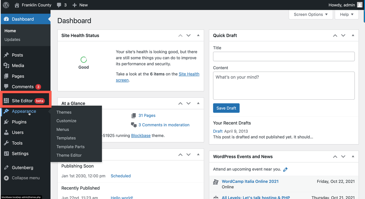Click the Quick Draft Title field
365x199 pixels.
click(284, 57)
